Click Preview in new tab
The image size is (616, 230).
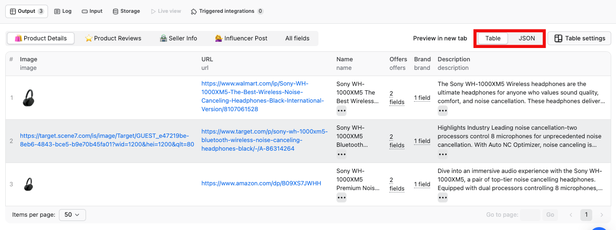440,38
